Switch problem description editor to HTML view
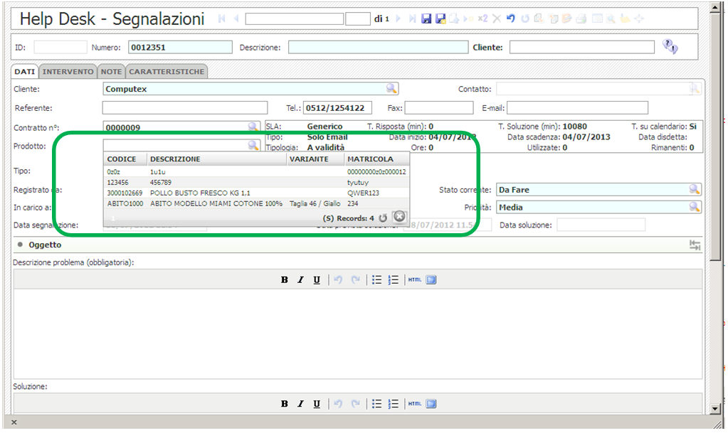 pos(415,280)
